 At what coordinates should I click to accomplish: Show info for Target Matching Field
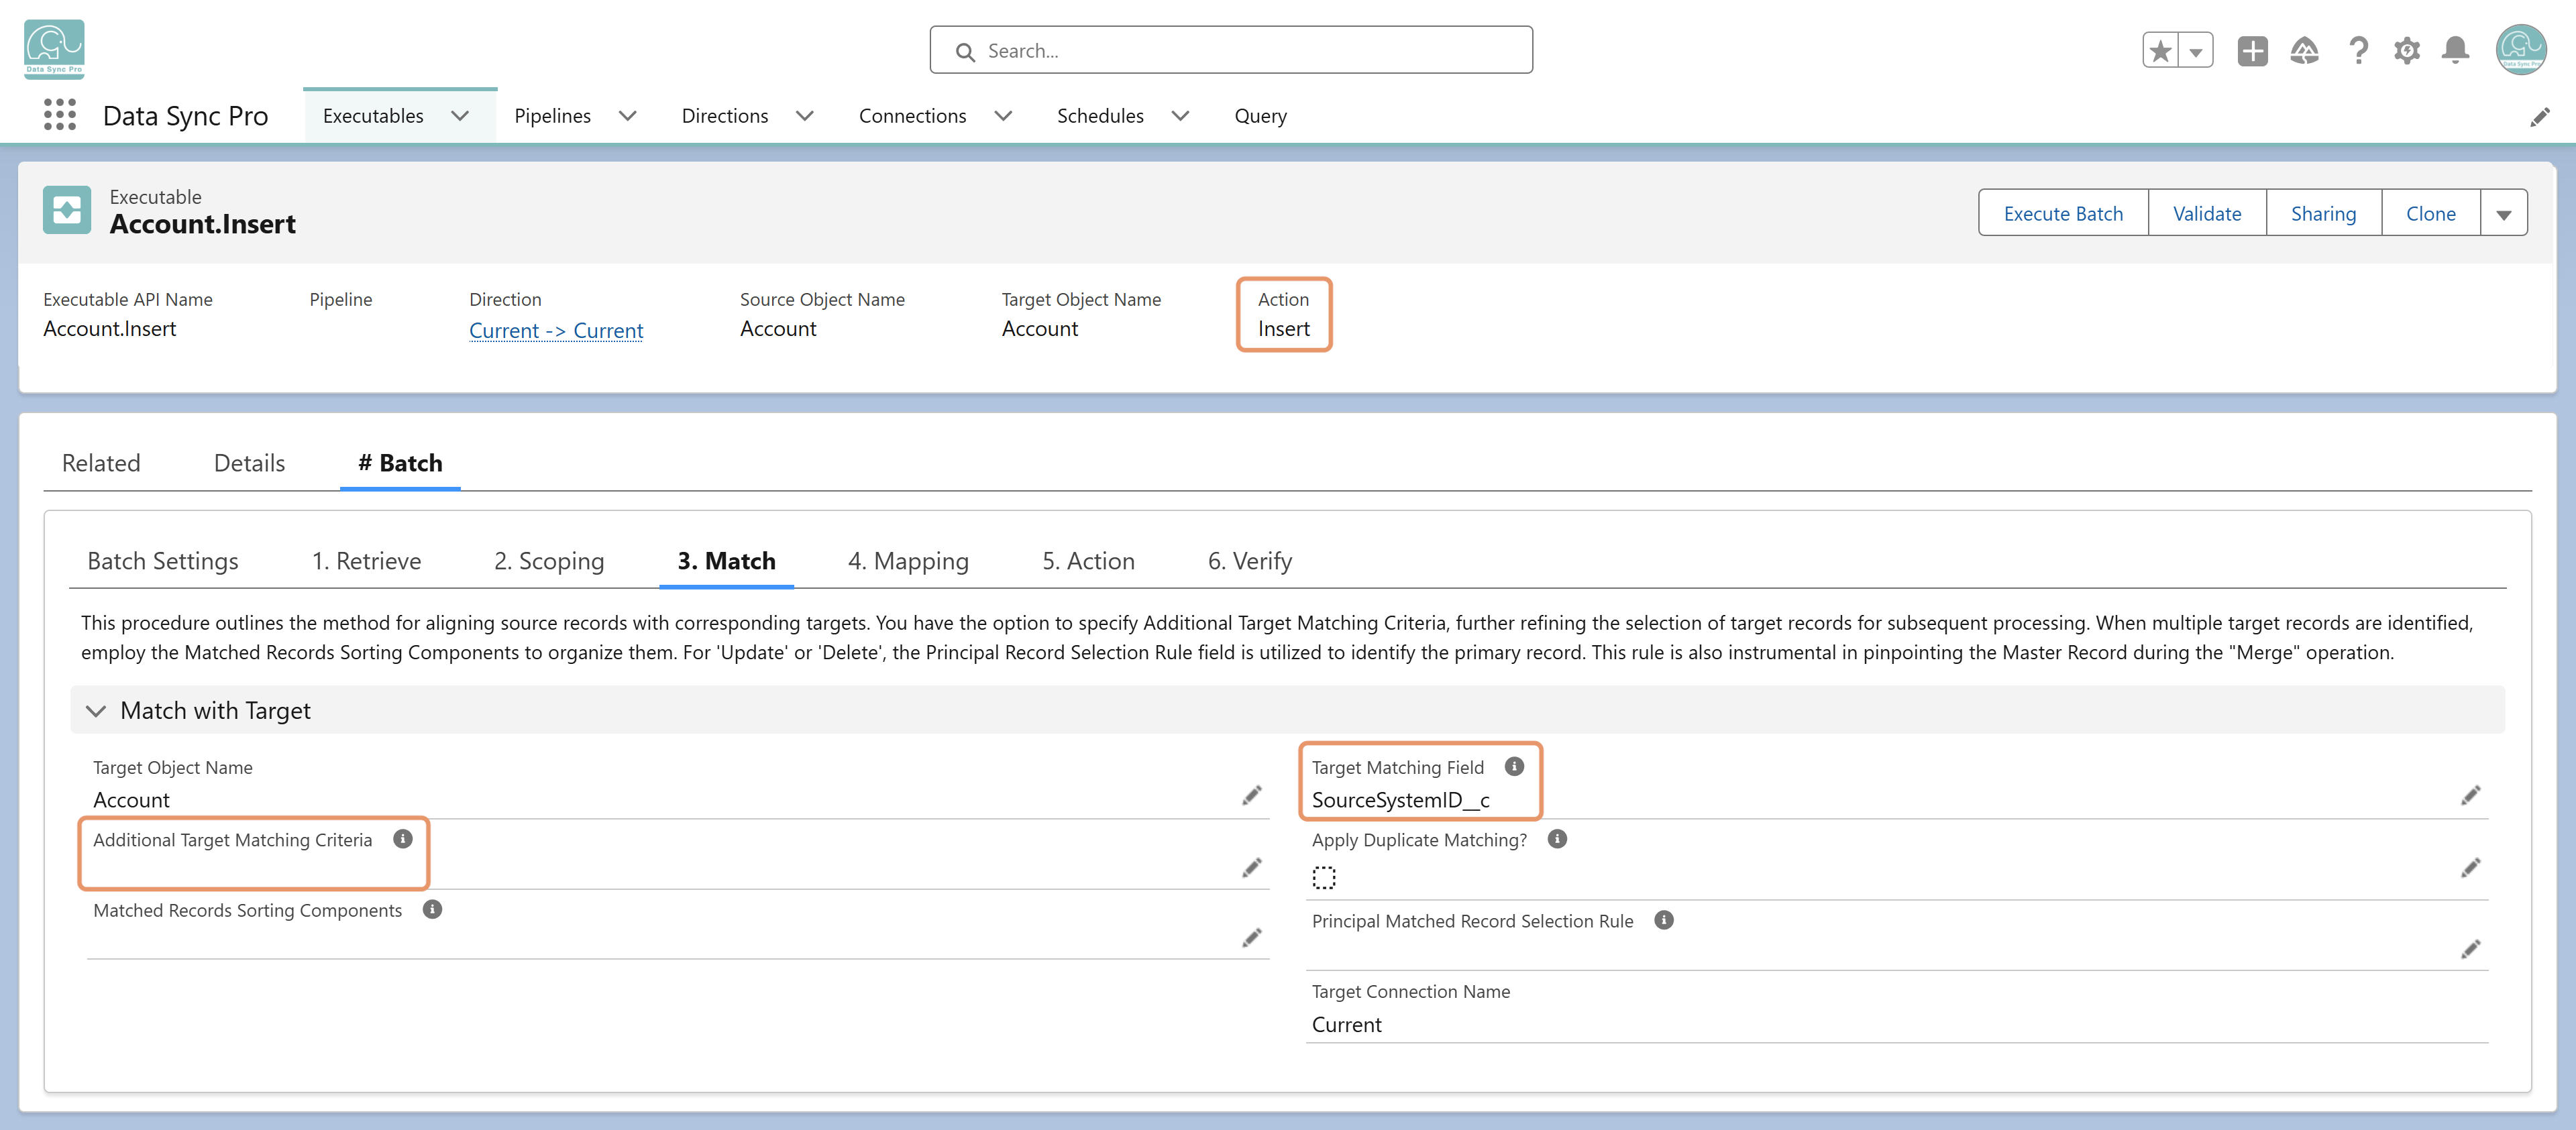point(1514,766)
